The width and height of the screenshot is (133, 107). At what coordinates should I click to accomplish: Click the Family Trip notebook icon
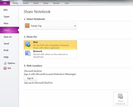(27, 26)
